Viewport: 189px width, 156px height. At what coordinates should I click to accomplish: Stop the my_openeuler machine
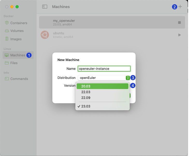coord(179,23)
